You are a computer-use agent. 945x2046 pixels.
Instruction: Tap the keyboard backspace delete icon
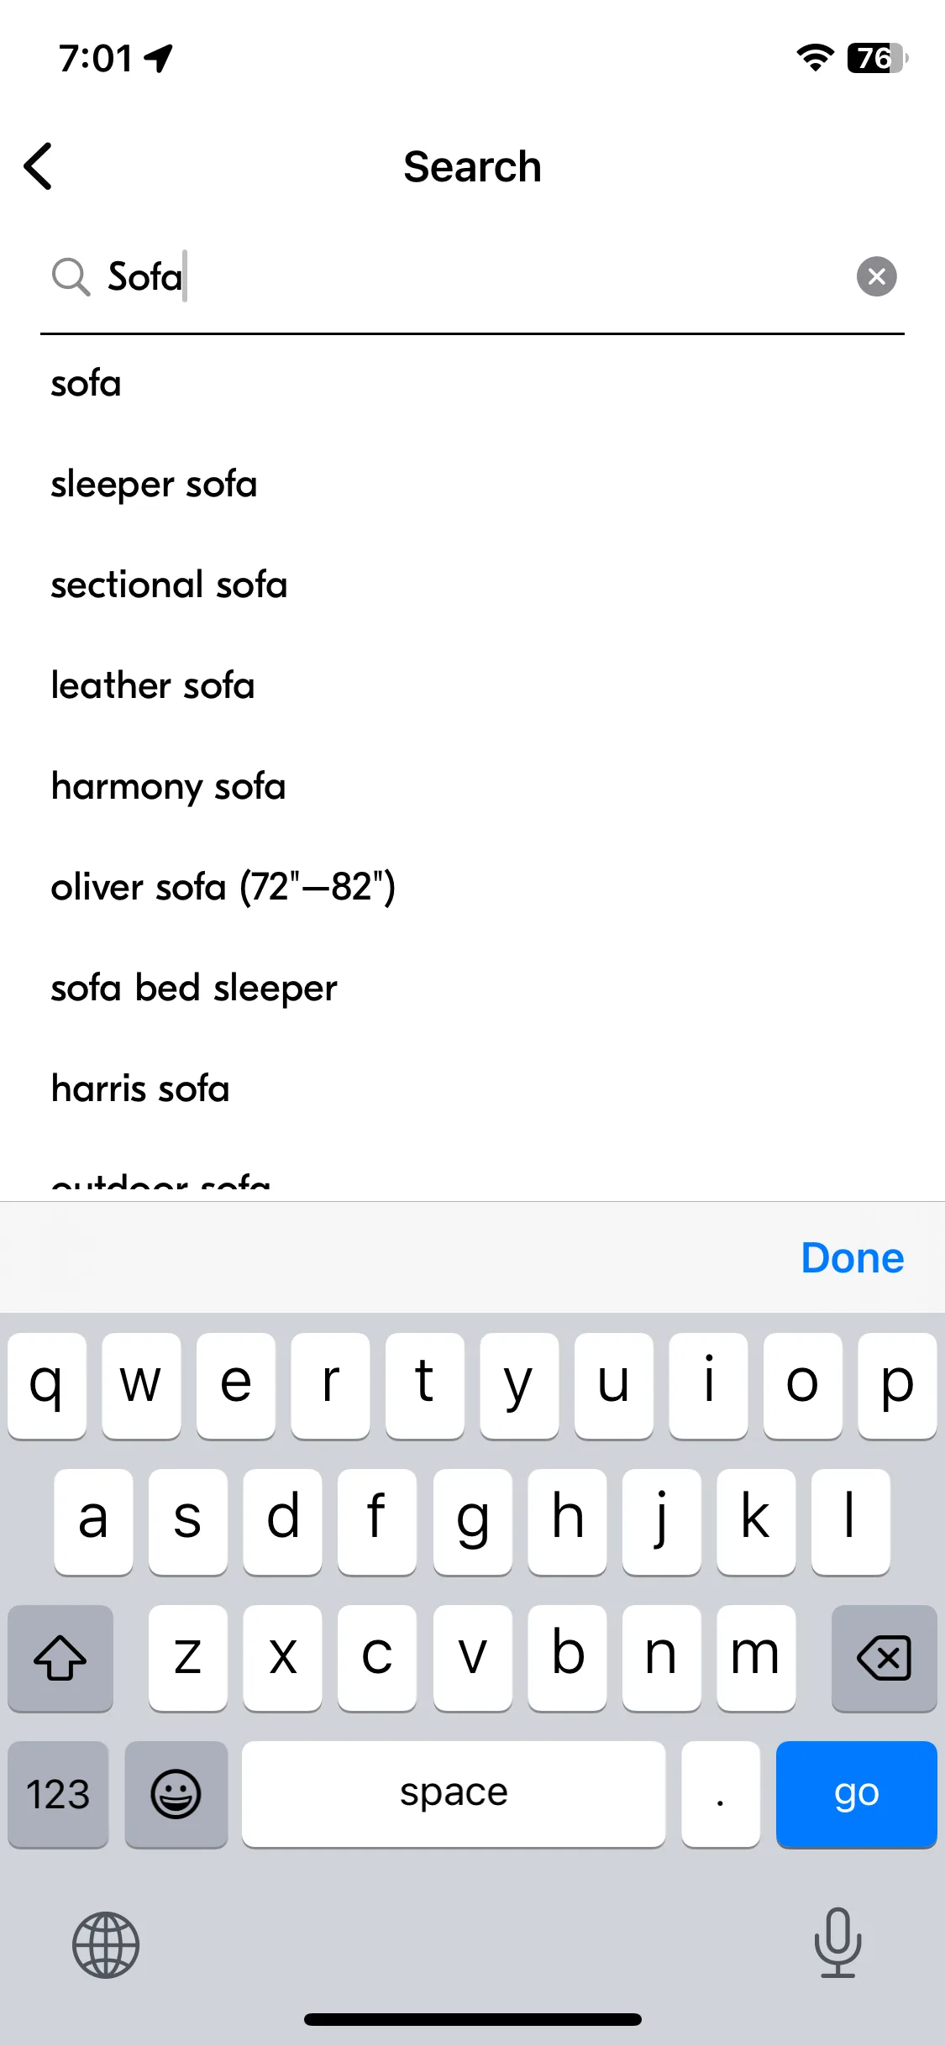tap(884, 1658)
